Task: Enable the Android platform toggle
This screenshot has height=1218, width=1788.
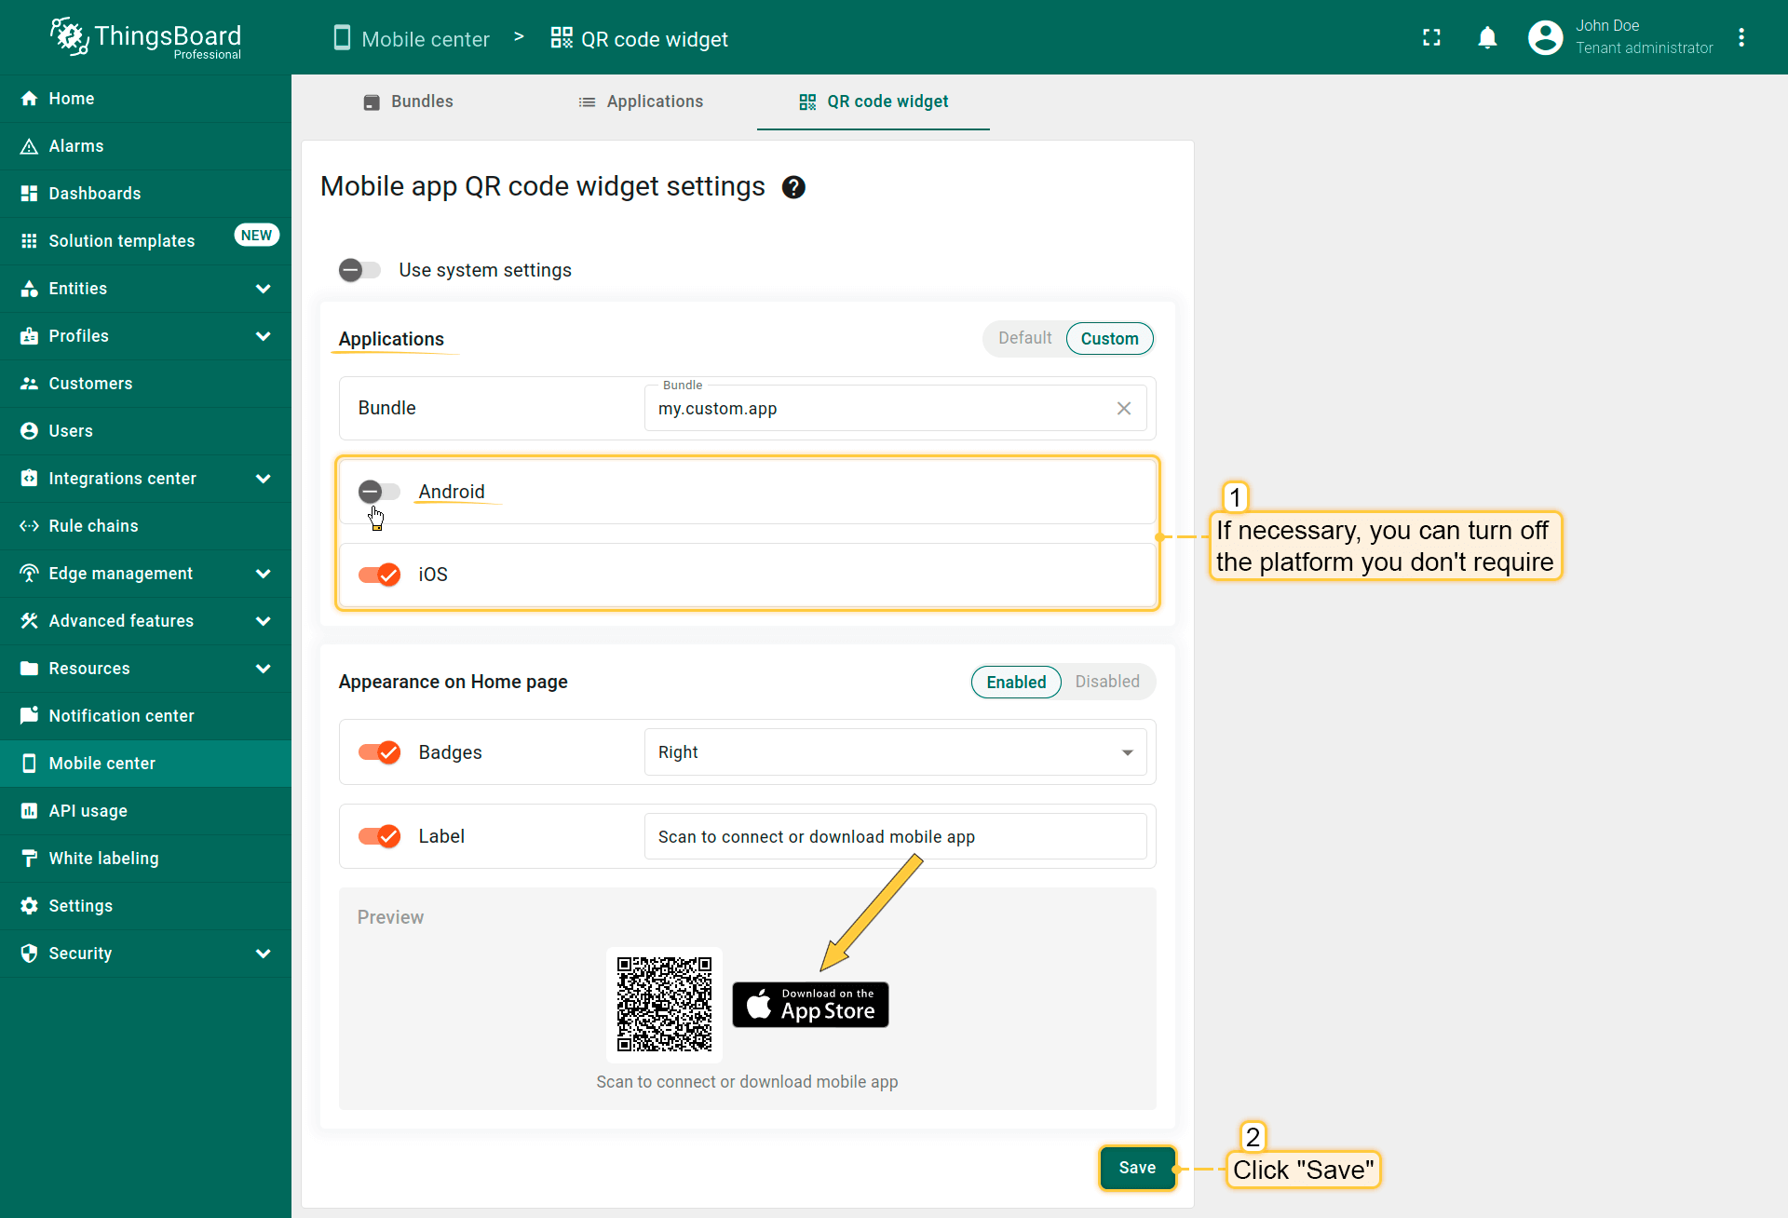Action: point(378,492)
